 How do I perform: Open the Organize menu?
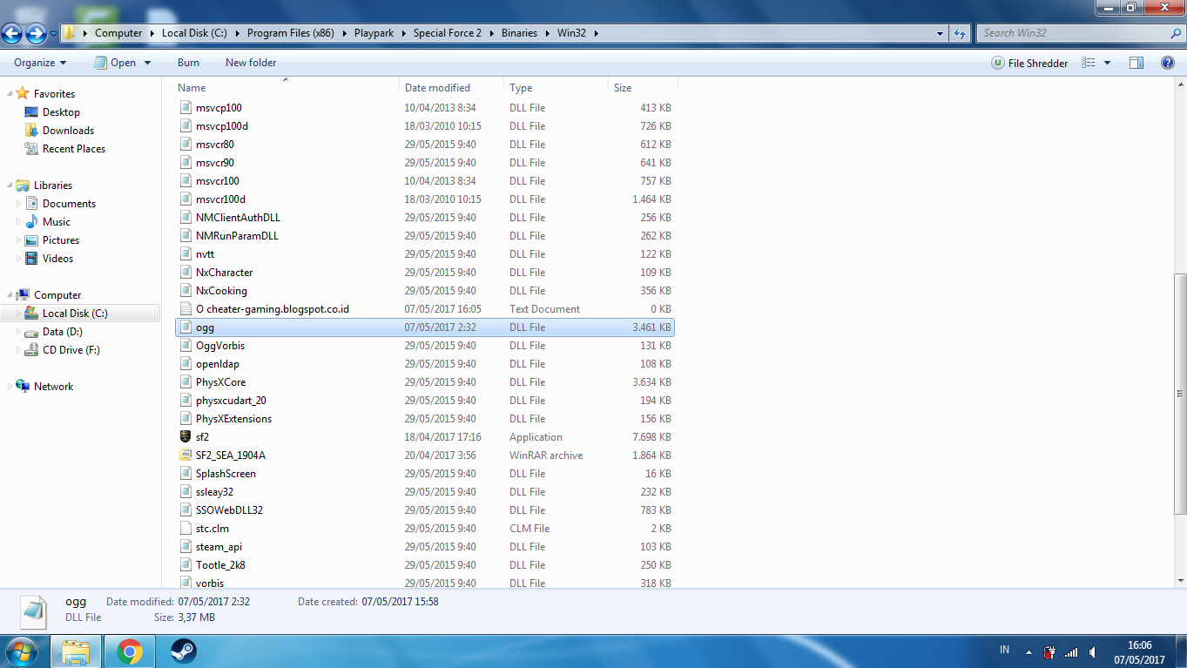click(x=40, y=63)
